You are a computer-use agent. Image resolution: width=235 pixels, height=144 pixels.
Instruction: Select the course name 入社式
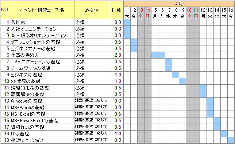42,23
